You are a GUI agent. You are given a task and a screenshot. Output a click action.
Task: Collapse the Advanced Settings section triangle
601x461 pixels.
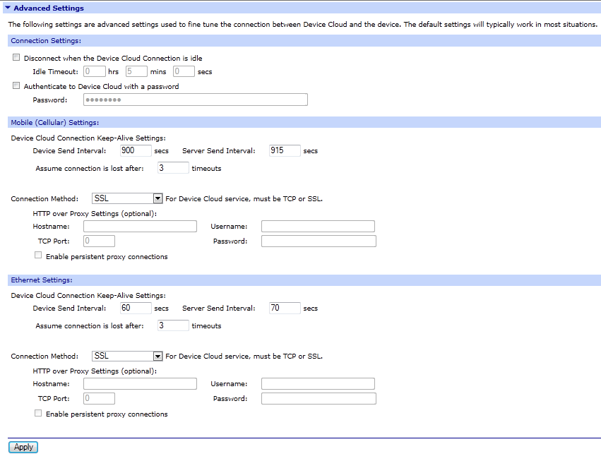8,8
